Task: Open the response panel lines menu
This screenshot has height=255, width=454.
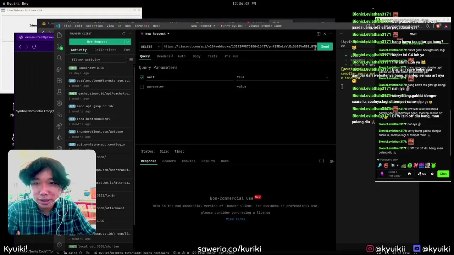Action: [x=332, y=161]
